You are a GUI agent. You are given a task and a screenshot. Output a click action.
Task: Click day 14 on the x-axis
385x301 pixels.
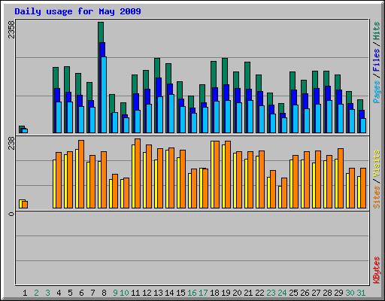(x=169, y=293)
